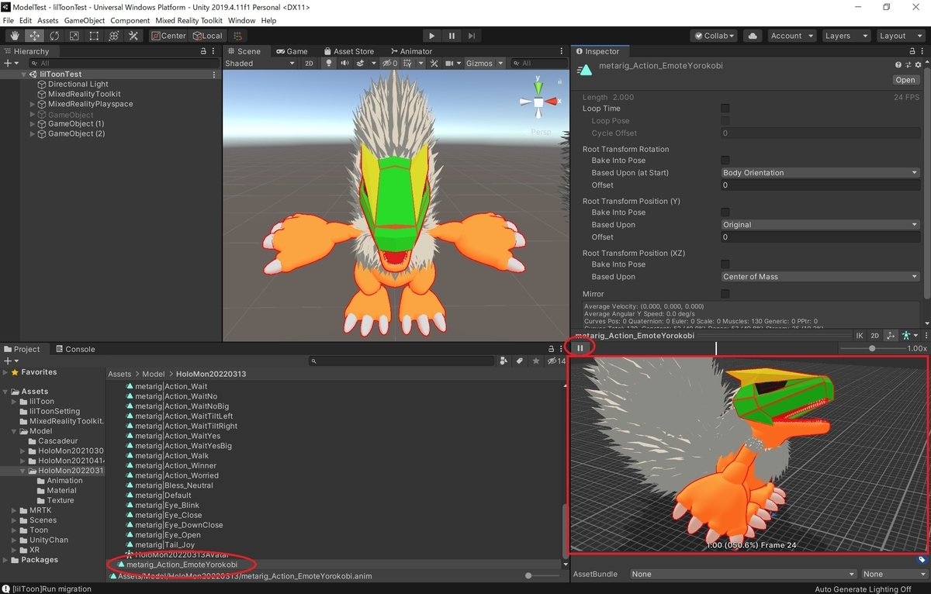
Task: Select the combined Transform tool
Action: 113,36
